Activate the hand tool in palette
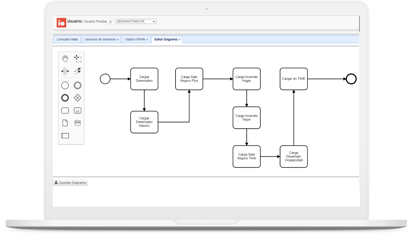The image size is (412, 234). (65, 58)
